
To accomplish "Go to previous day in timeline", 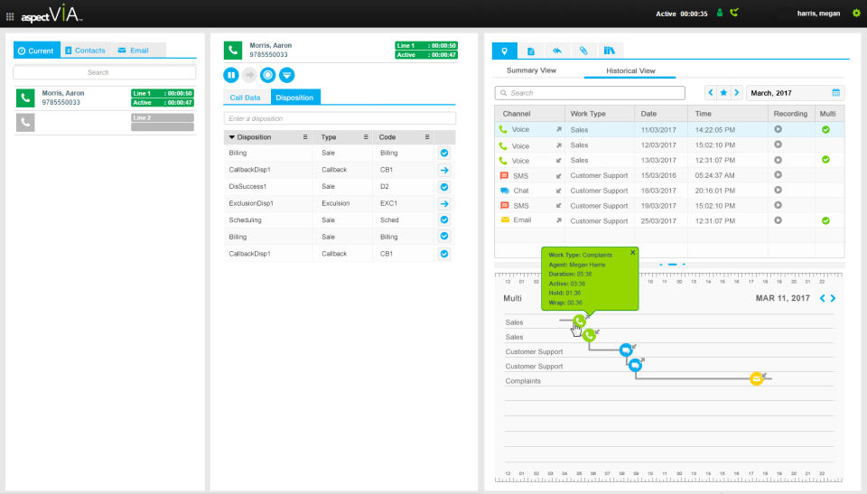I will click(x=822, y=298).
